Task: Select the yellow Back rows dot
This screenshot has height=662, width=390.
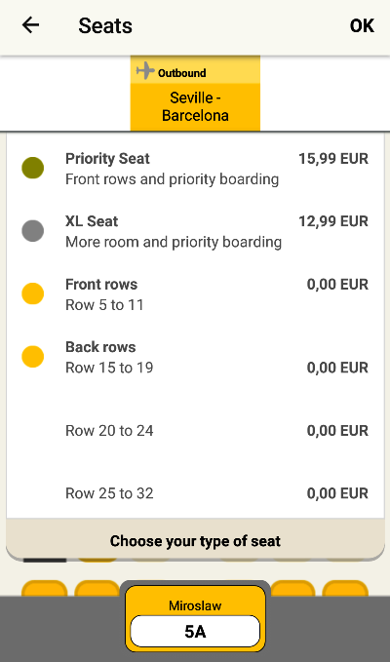Action: click(x=33, y=356)
